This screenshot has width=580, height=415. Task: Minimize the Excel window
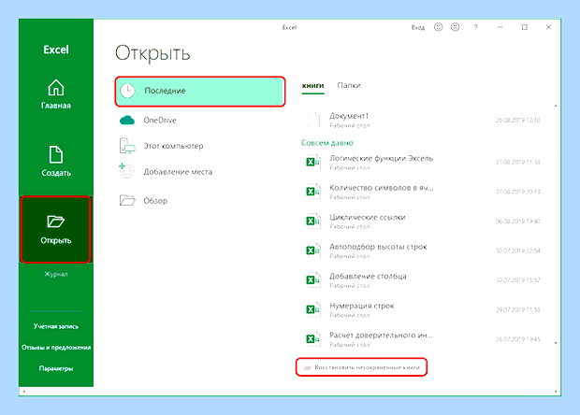(x=500, y=27)
